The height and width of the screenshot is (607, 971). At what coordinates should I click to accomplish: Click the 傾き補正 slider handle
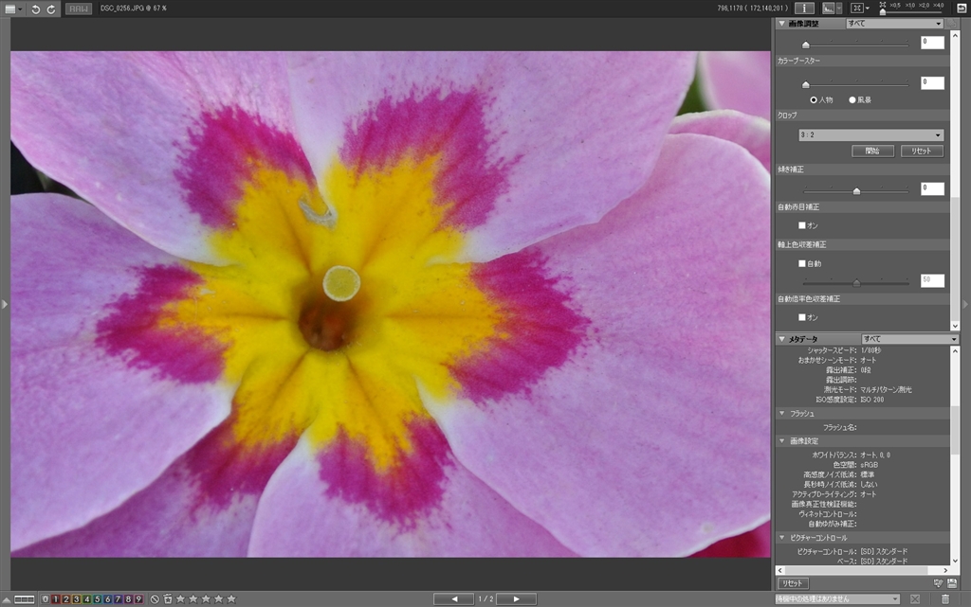856,190
